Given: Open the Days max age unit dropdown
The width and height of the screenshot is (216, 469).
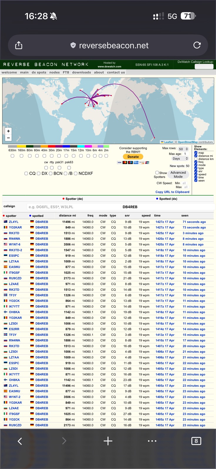Looking at the screenshot, I should point(180,159).
